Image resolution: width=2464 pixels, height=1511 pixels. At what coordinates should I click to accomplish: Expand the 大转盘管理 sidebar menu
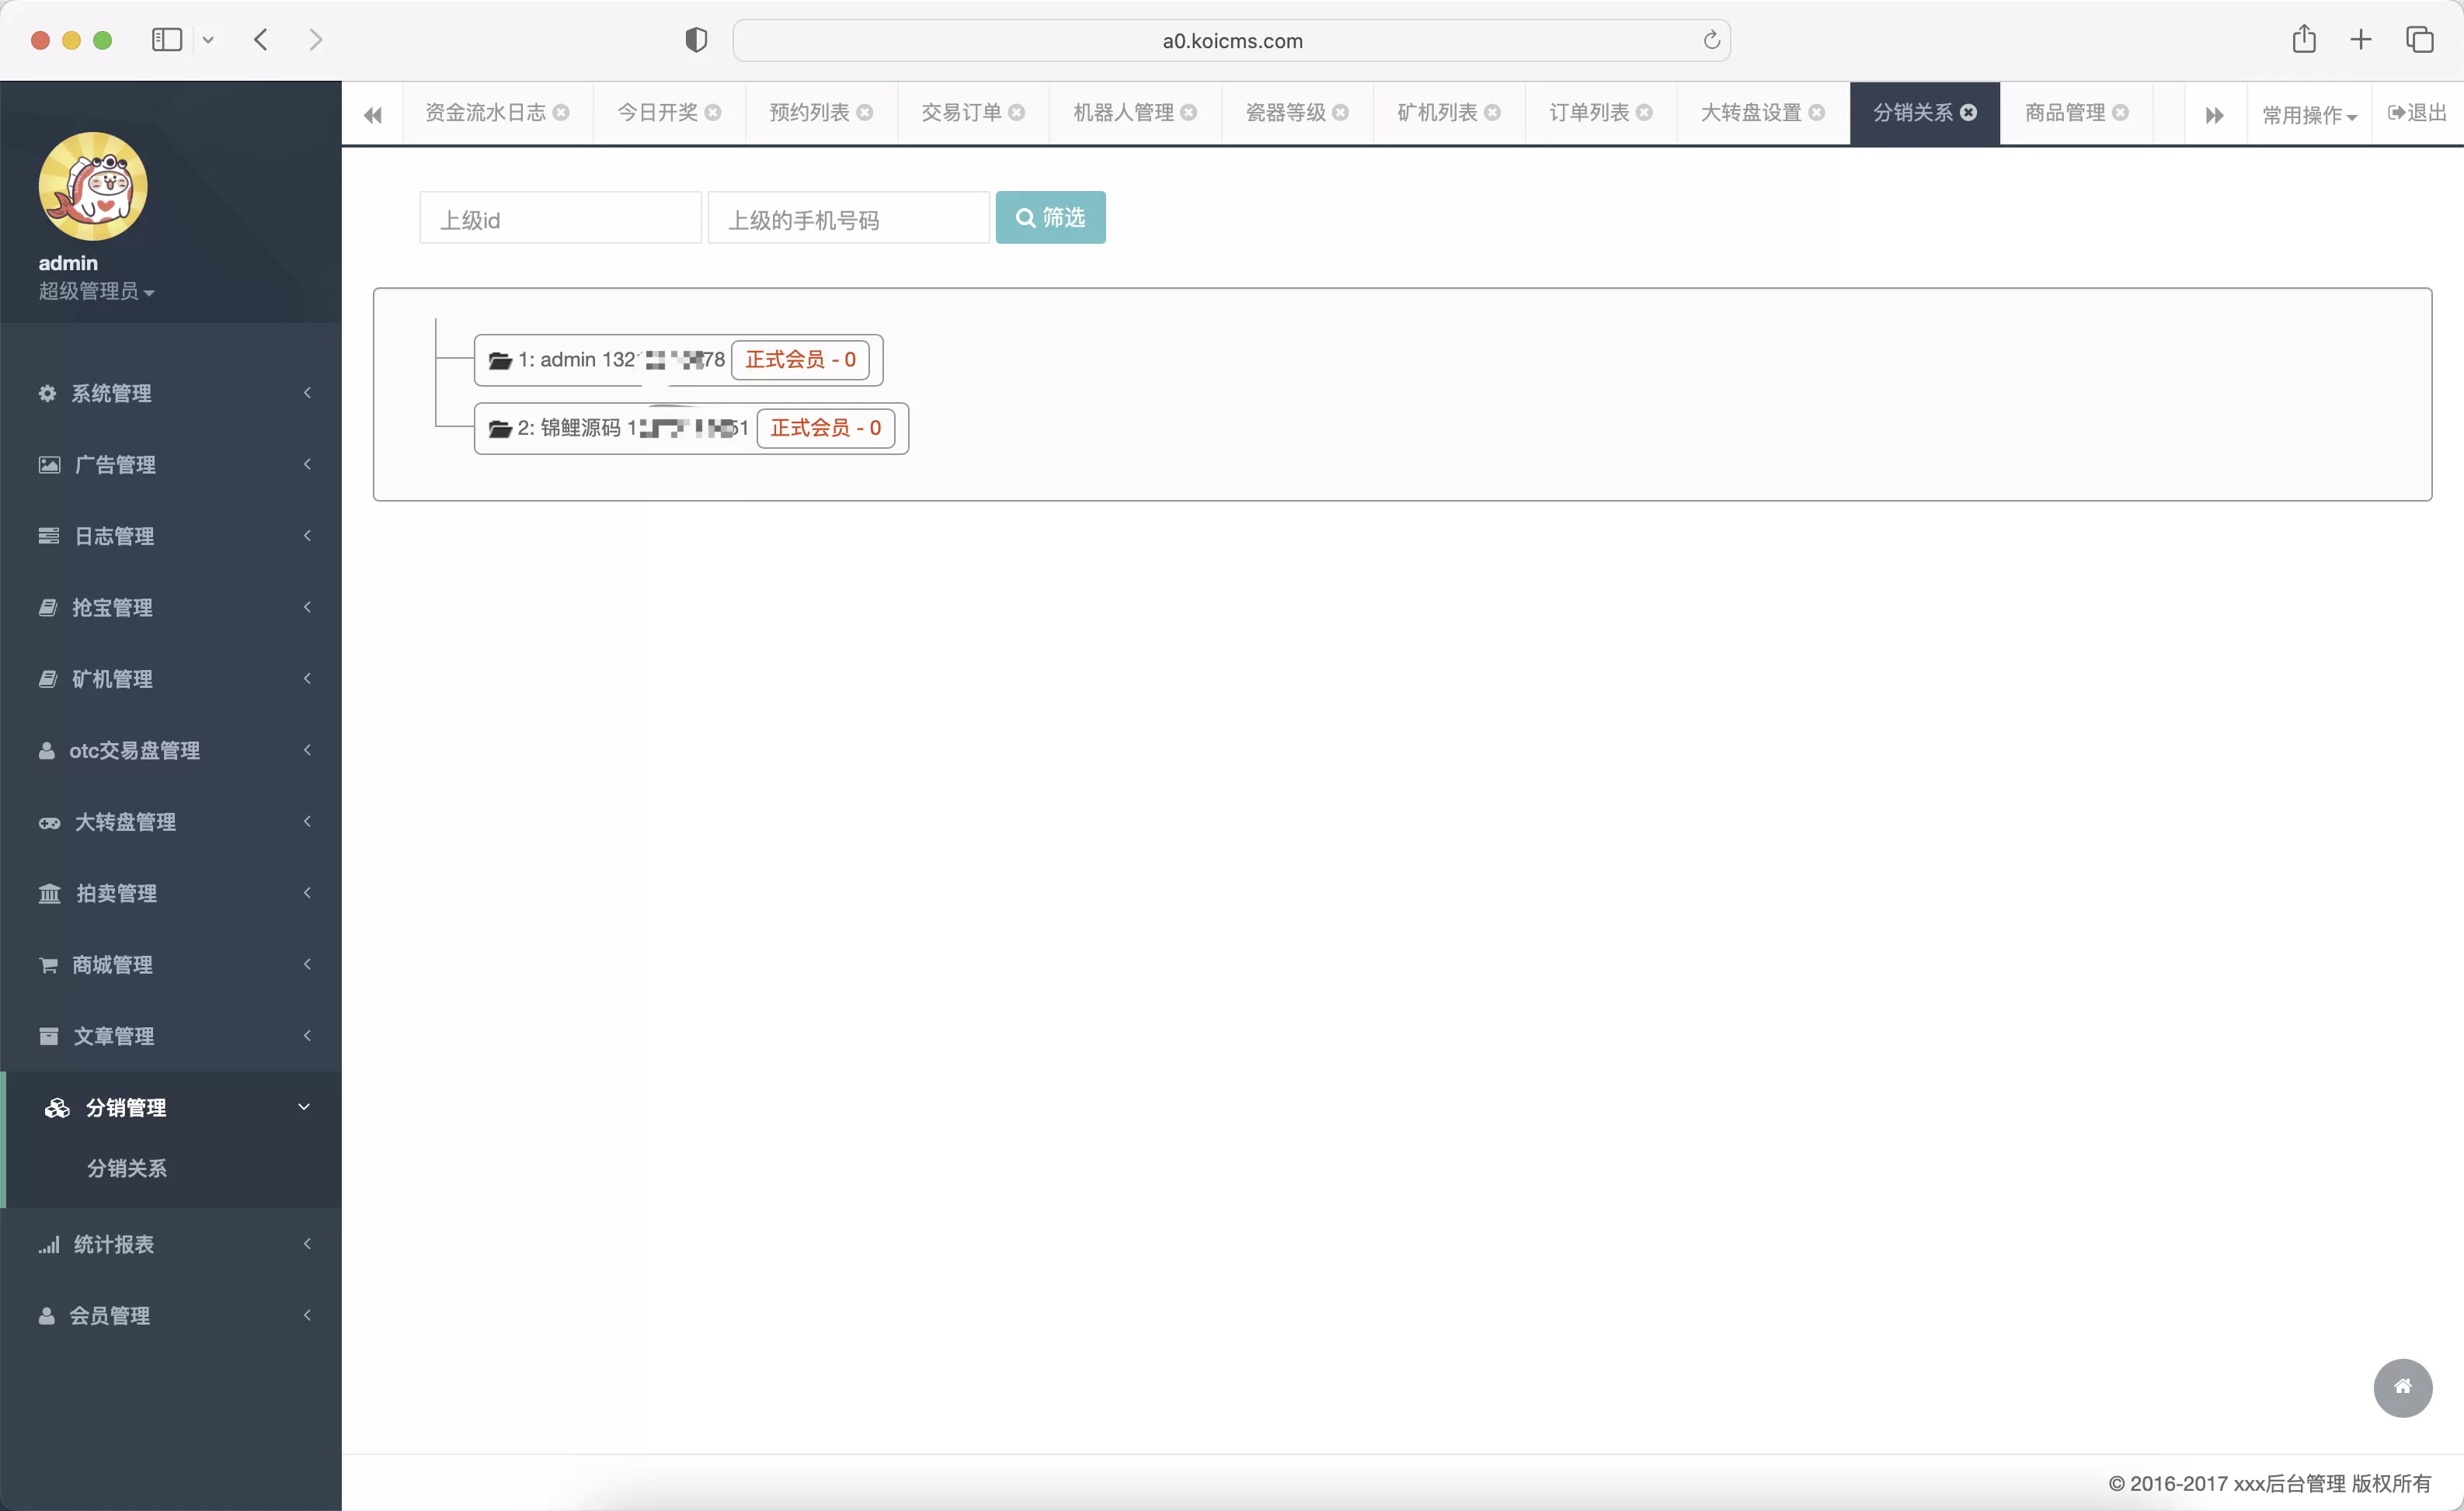(171, 822)
